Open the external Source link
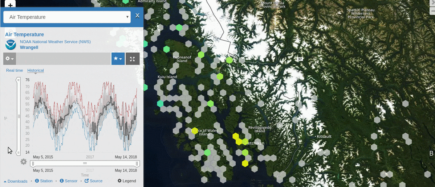 94,181
